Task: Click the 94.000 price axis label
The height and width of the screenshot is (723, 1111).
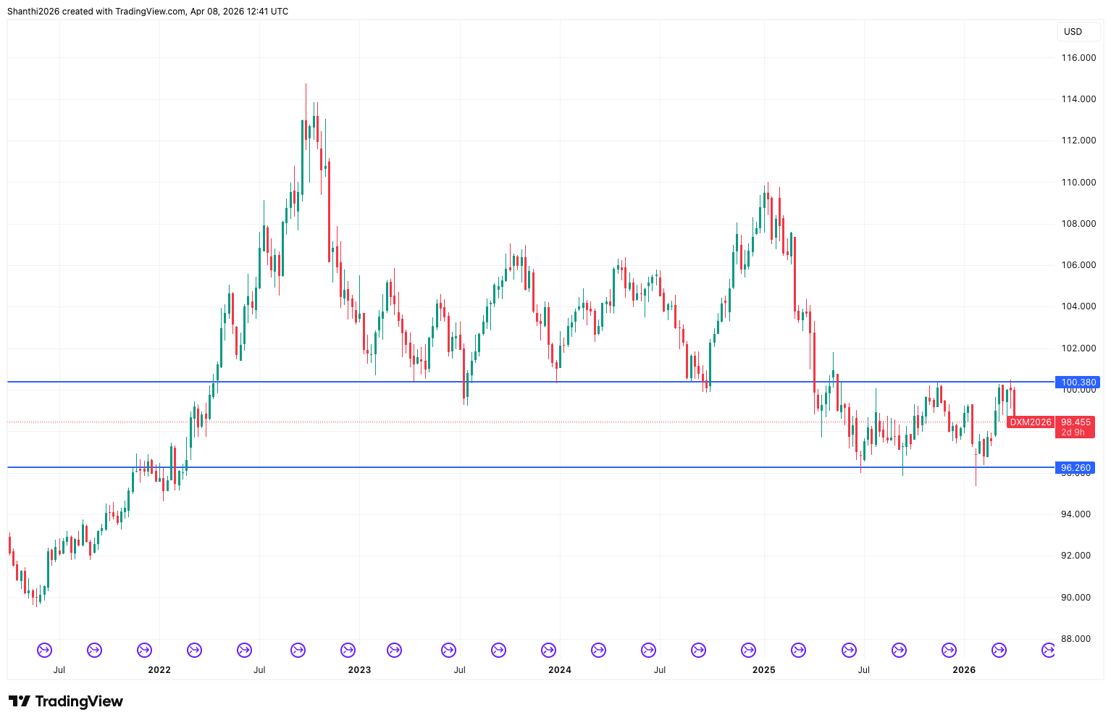Action: (x=1076, y=514)
